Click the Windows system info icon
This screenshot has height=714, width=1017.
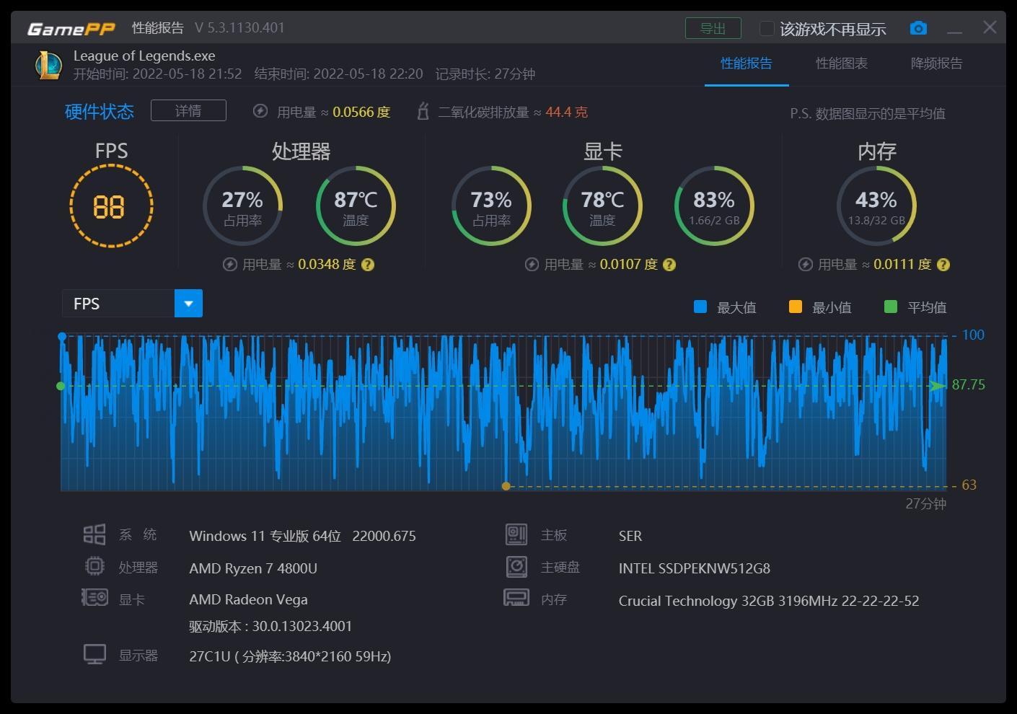coord(94,534)
